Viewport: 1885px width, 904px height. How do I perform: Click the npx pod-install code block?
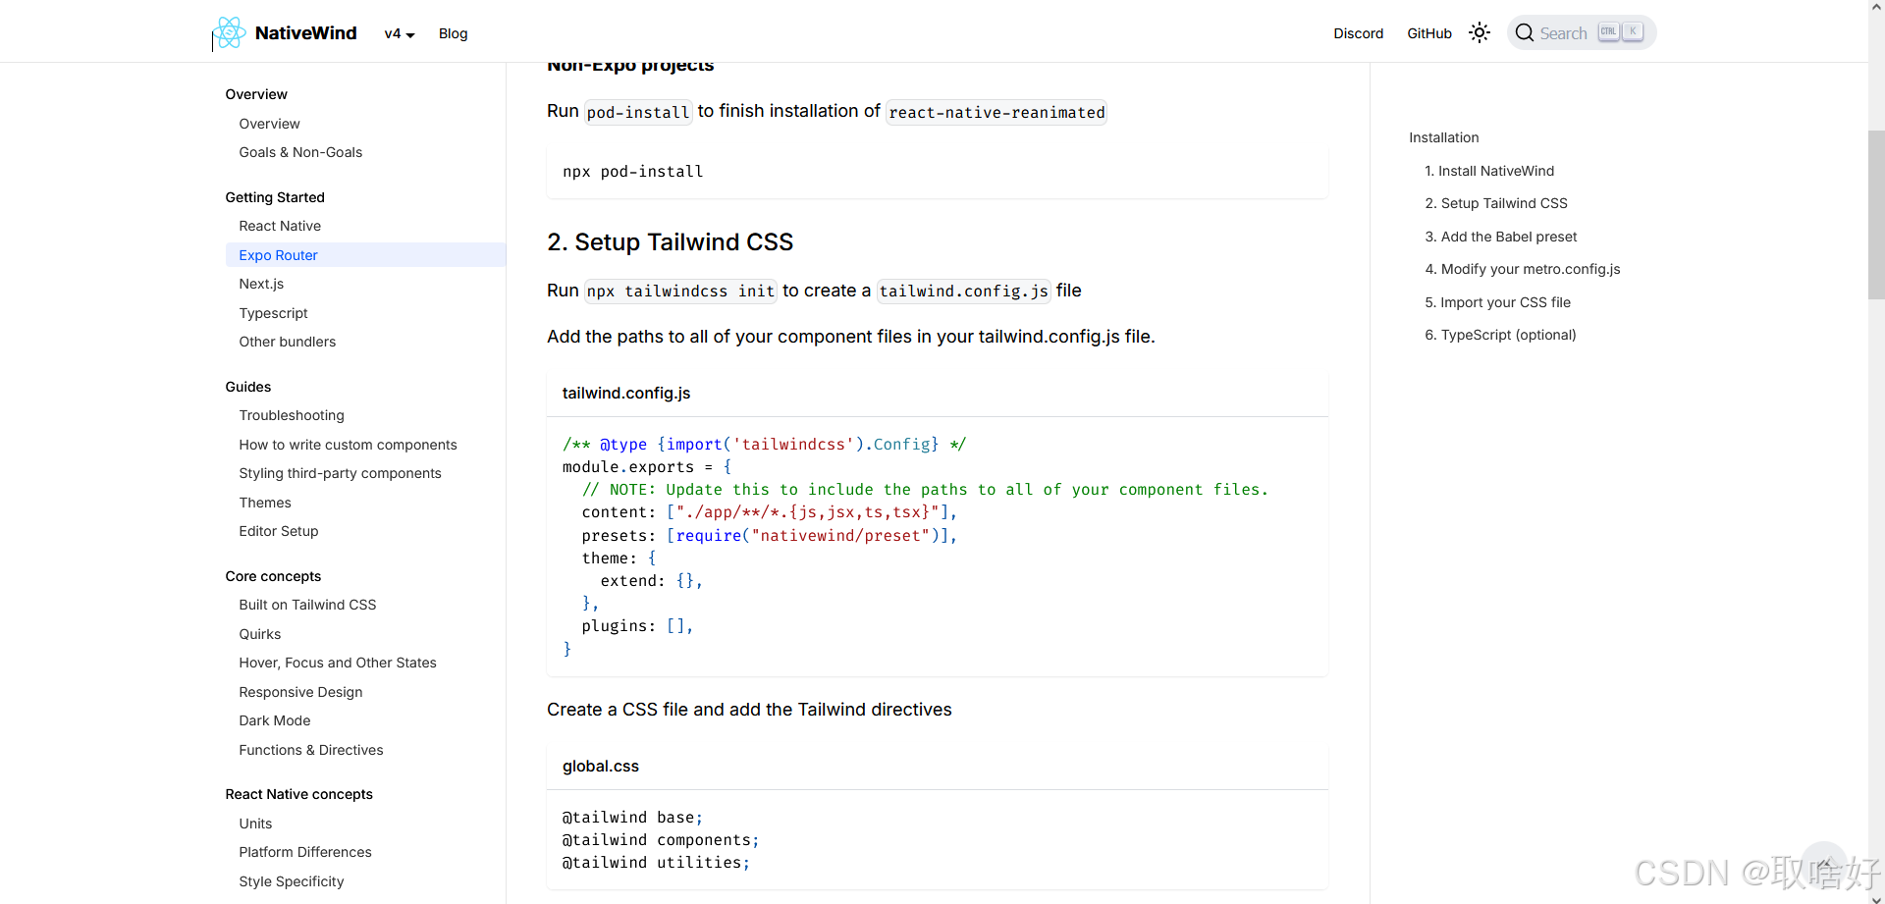(938, 172)
